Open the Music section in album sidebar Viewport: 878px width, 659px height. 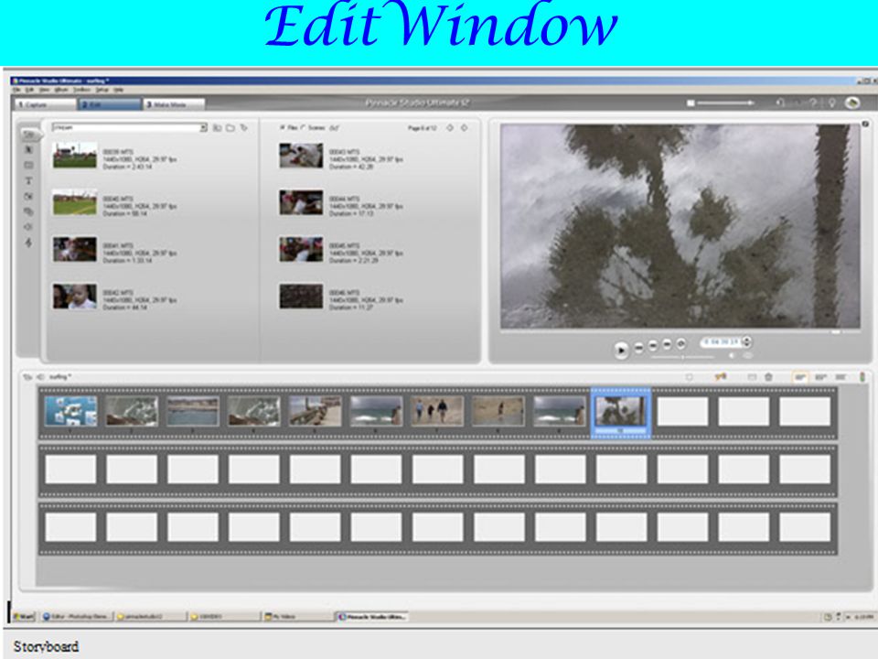[x=28, y=243]
